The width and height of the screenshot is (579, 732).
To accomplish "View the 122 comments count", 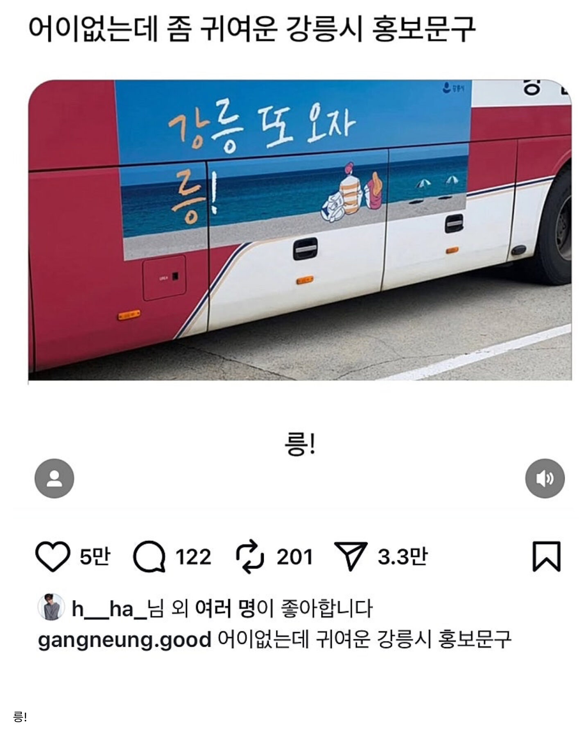I will point(193,557).
